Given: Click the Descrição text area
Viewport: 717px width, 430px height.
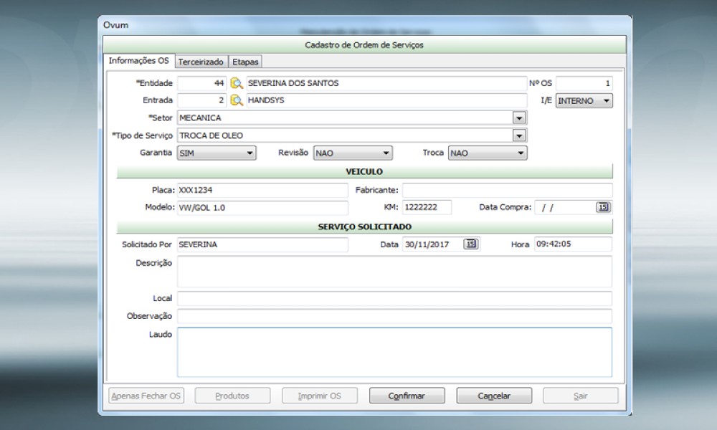Looking at the screenshot, I should pos(394,272).
